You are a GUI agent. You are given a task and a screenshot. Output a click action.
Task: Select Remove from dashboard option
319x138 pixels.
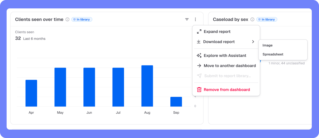click(226, 90)
